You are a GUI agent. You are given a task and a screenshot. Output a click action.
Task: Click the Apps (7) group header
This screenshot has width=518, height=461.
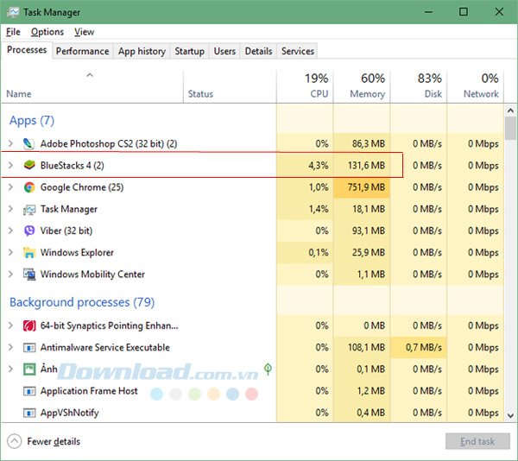(32, 121)
